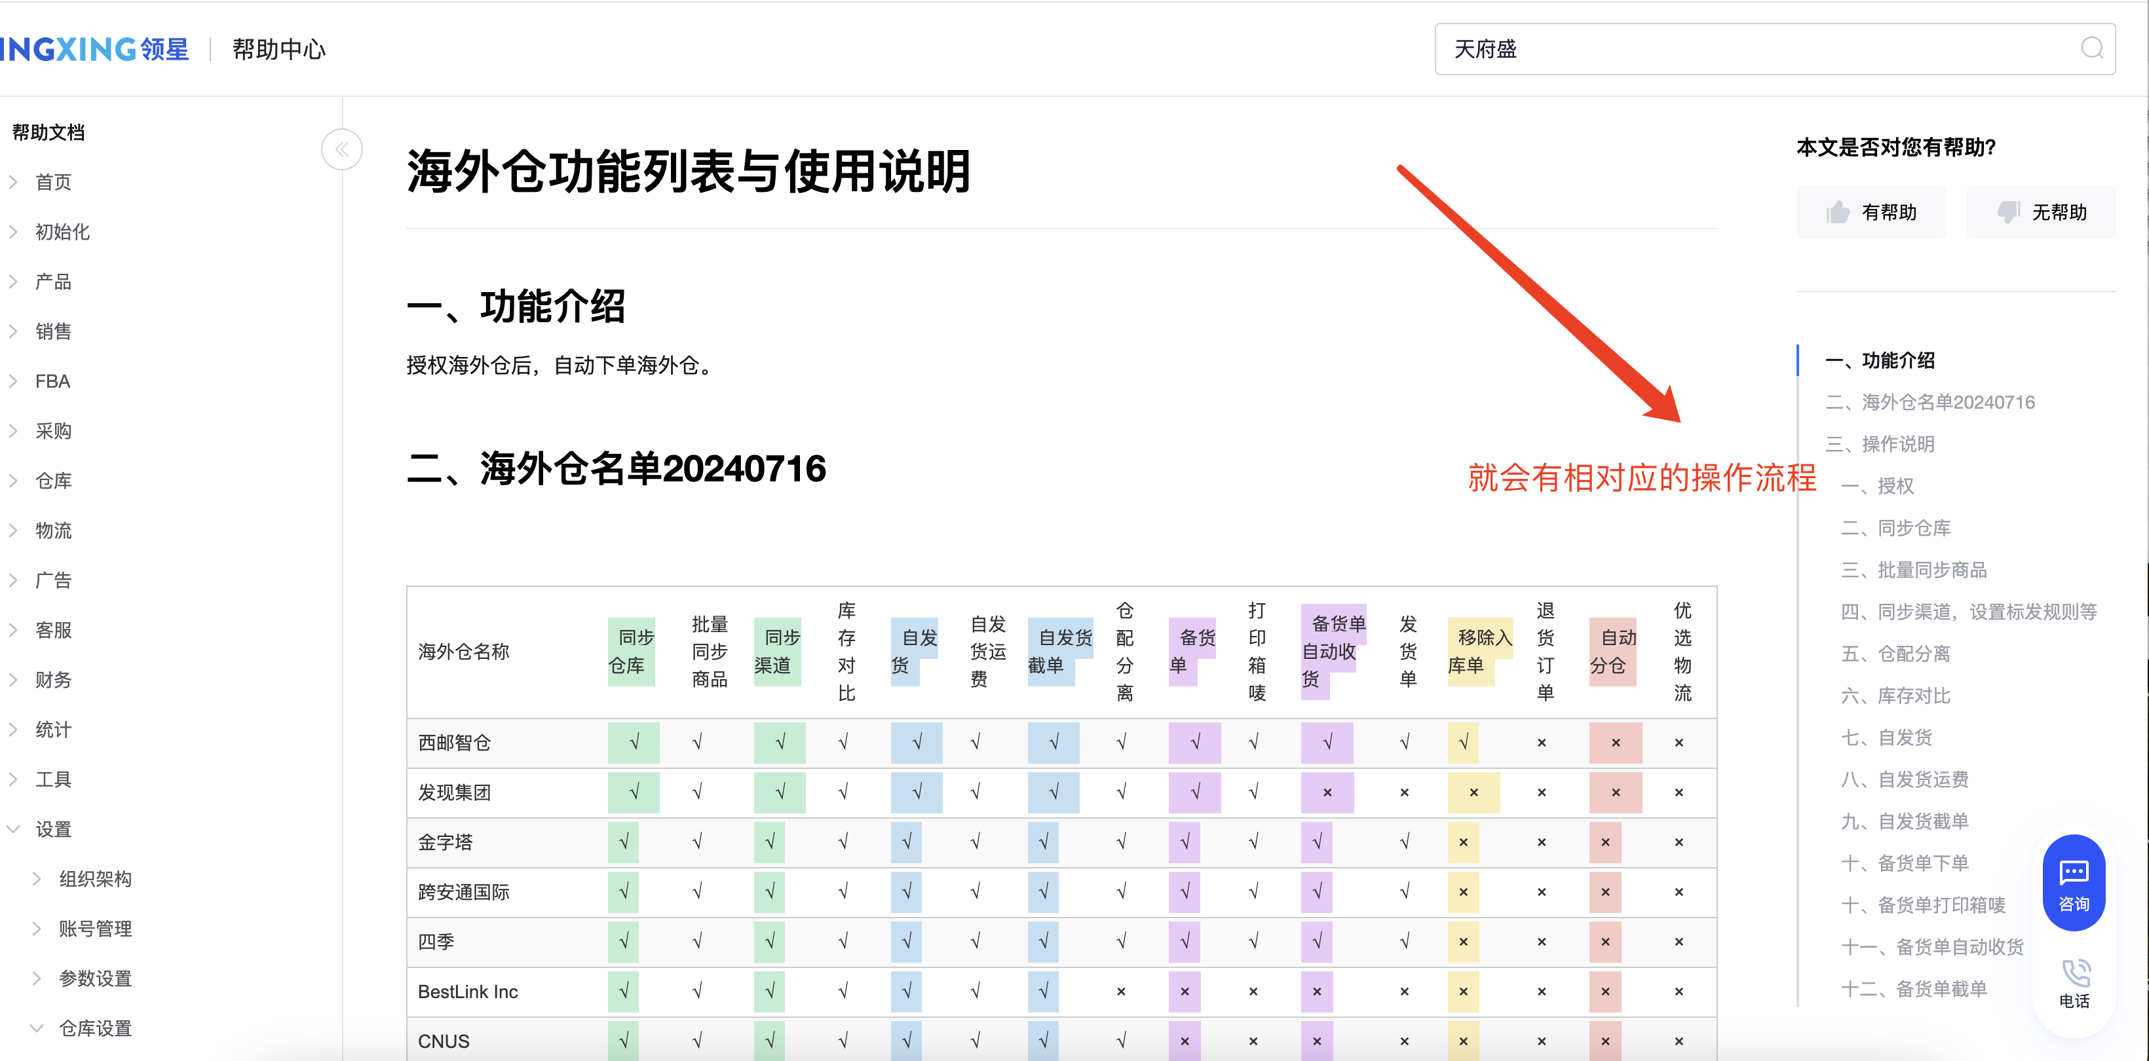Open the 物流 sidebar menu
Image resolution: width=2149 pixels, height=1061 pixels.
[53, 530]
